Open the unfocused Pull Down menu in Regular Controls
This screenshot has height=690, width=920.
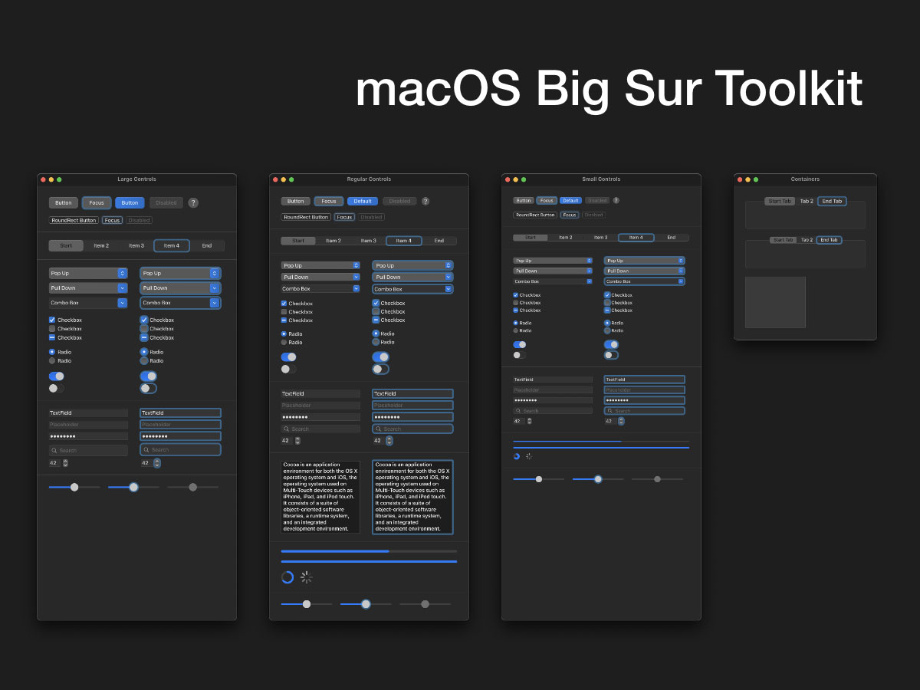point(320,277)
